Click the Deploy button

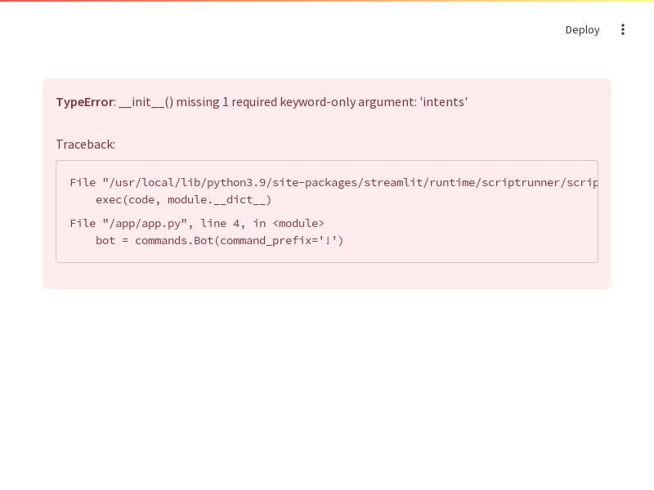(582, 29)
